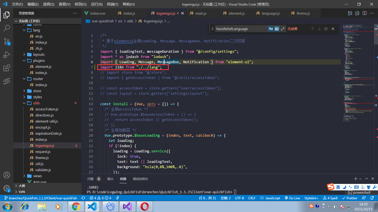Switch to the theme.js editor tab

click(x=303, y=13)
